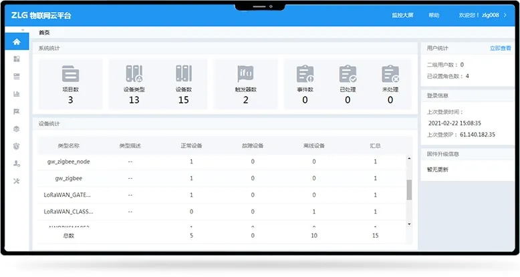Click the 项目数 folder icon

(70, 73)
